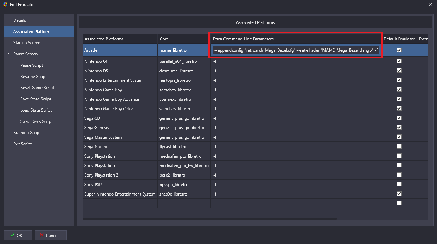Open the Load State Script page

[36, 110]
